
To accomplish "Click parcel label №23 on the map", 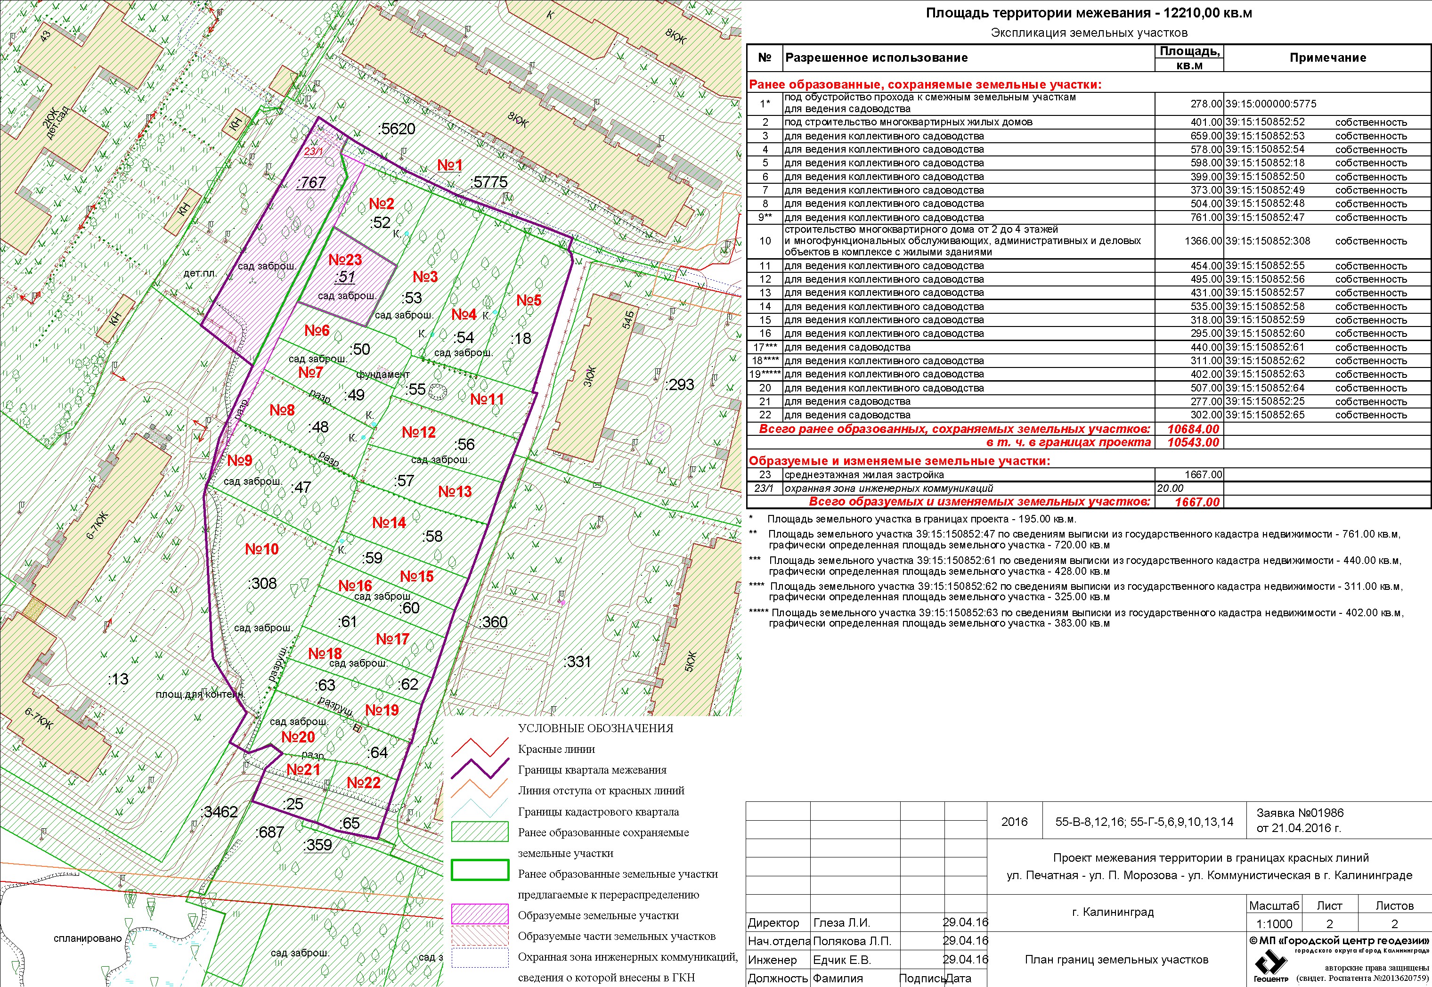I will [x=345, y=260].
